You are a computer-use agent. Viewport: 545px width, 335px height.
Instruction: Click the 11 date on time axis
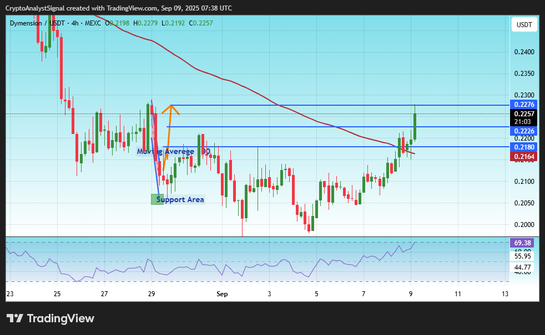coord(458,293)
